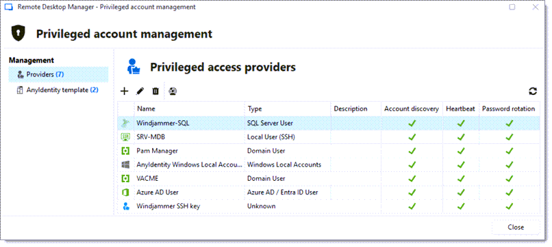552x247 pixels.
Task: Sort by Description column header
Action: click(356, 108)
